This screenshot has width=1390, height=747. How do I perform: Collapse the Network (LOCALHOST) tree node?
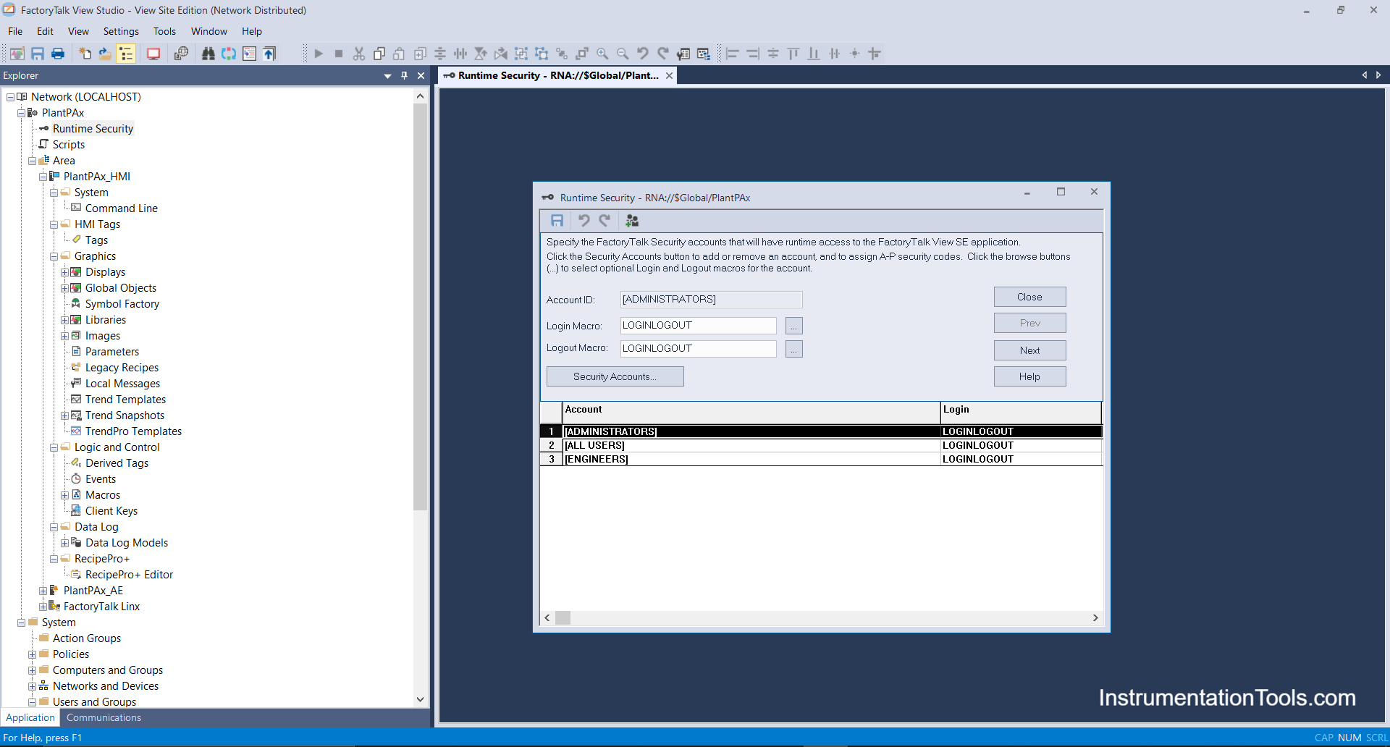[10, 97]
